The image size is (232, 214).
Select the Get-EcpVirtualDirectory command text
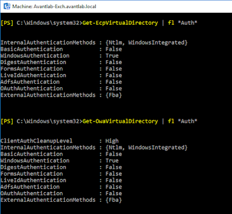click(120, 23)
